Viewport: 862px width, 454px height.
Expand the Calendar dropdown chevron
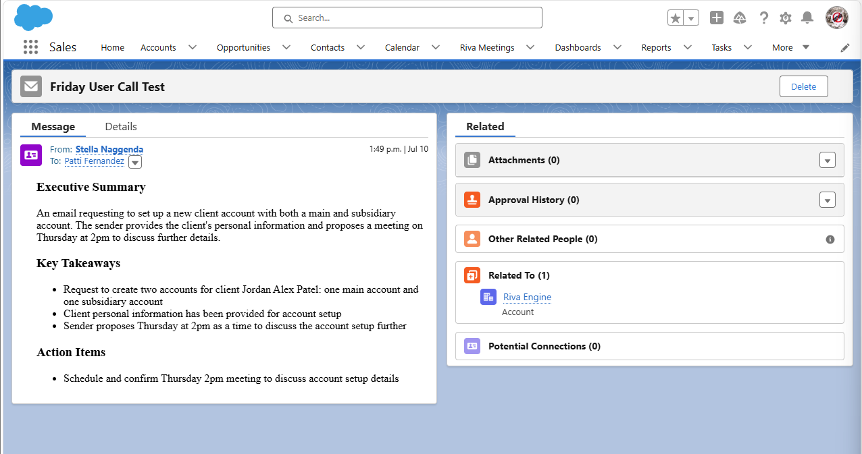(436, 47)
